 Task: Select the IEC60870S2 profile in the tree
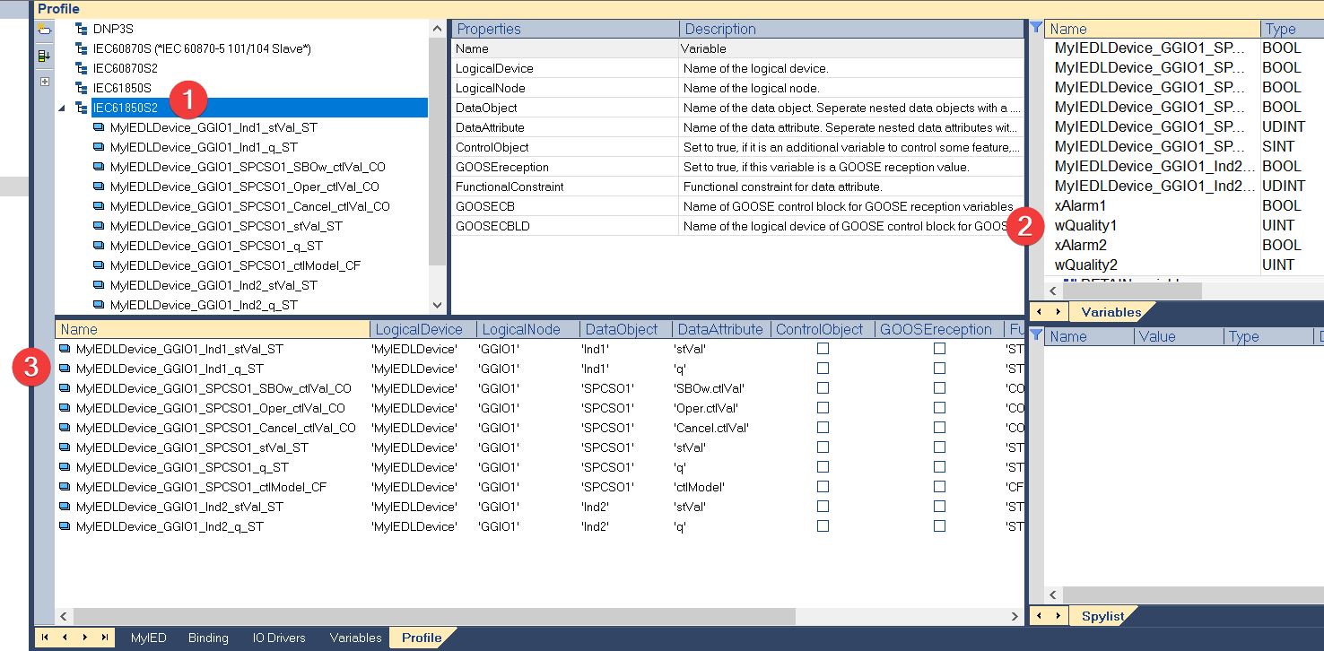pos(125,68)
